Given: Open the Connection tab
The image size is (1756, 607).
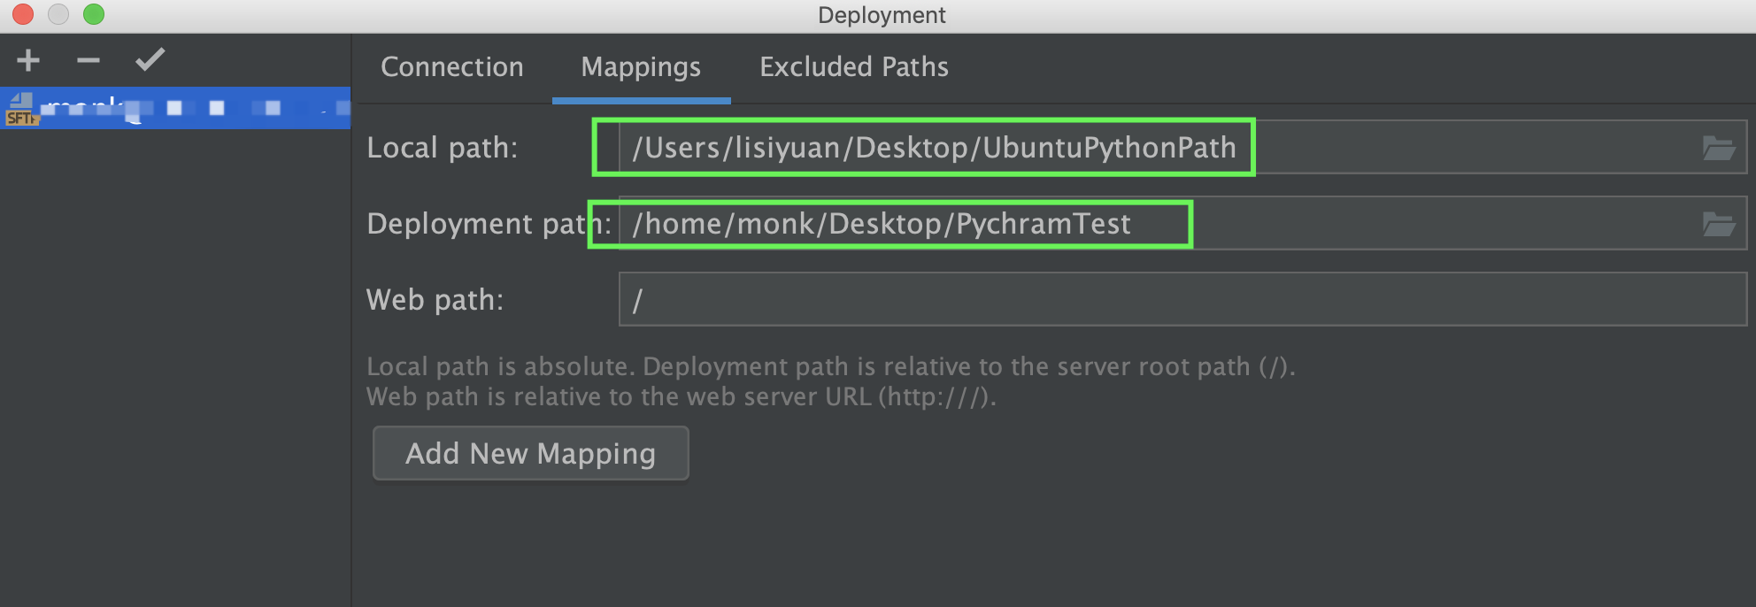Looking at the screenshot, I should coord(452,67).
